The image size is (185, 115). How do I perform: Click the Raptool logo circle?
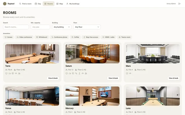5,4
